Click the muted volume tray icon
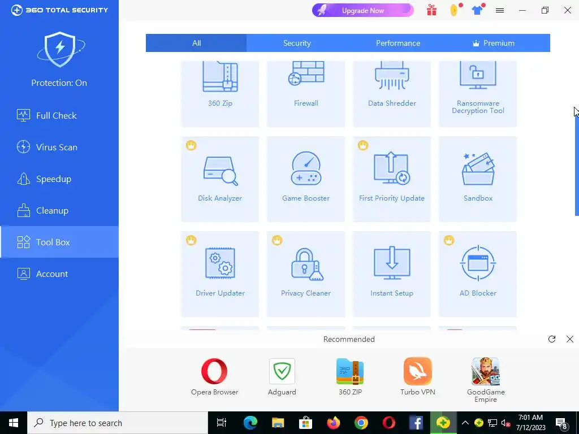579x434 pixels. point(506,423)
